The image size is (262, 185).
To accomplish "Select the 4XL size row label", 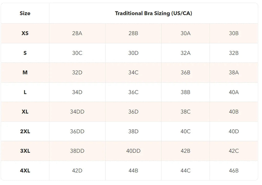I will (x=25, y=171).
